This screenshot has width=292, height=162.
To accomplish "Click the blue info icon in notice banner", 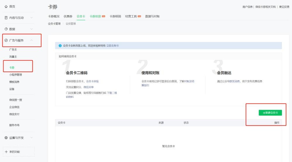I will click(x=60, y=46).
